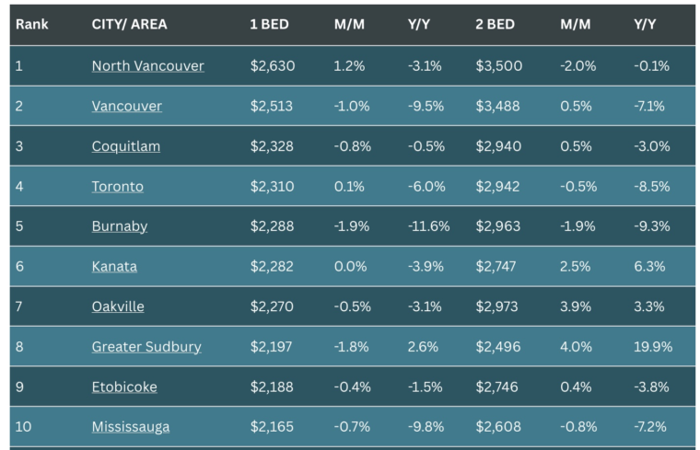Select the 1 BED column header

(269, 24)
